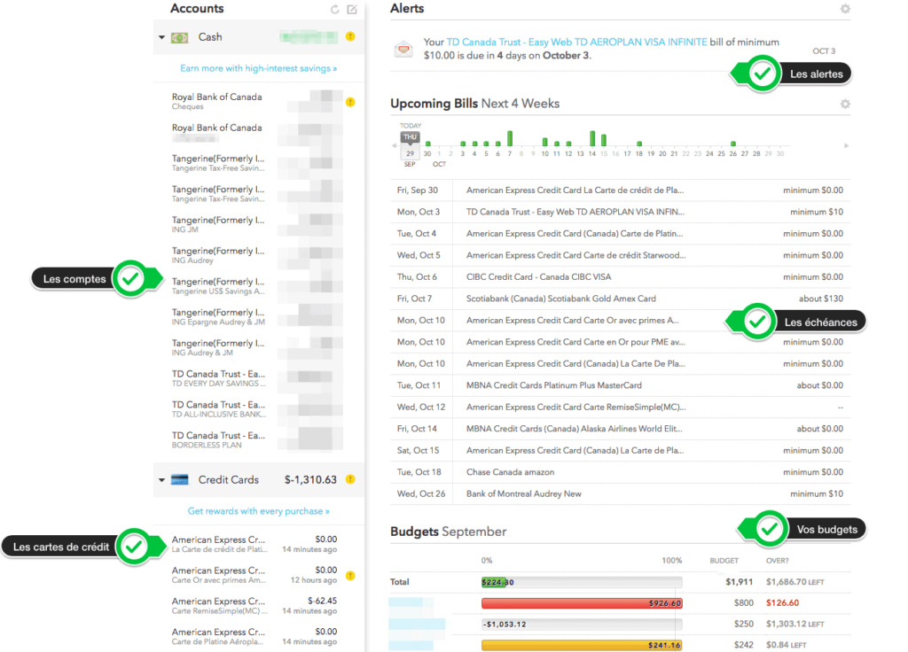
Task: Click the red over-budget $926.60 bar
Action: [x=581, y=603]
